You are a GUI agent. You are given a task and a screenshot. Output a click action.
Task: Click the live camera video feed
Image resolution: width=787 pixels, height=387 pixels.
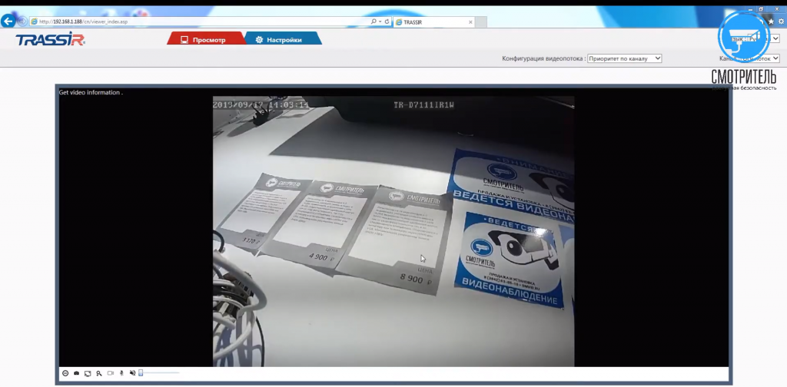pyautogui.click(x=393, y=230)
